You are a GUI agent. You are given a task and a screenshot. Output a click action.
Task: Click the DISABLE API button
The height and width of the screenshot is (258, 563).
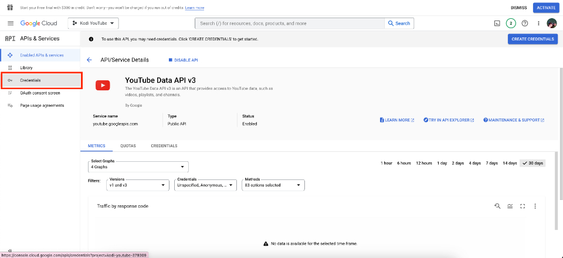183,60
